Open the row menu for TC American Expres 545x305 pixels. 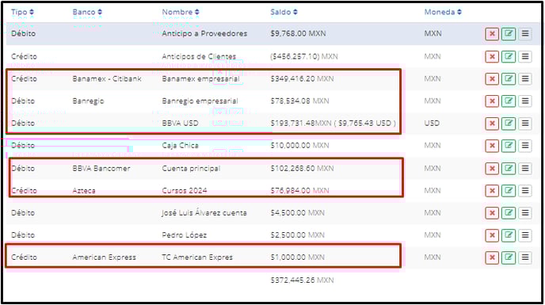(x=525, y=257)
